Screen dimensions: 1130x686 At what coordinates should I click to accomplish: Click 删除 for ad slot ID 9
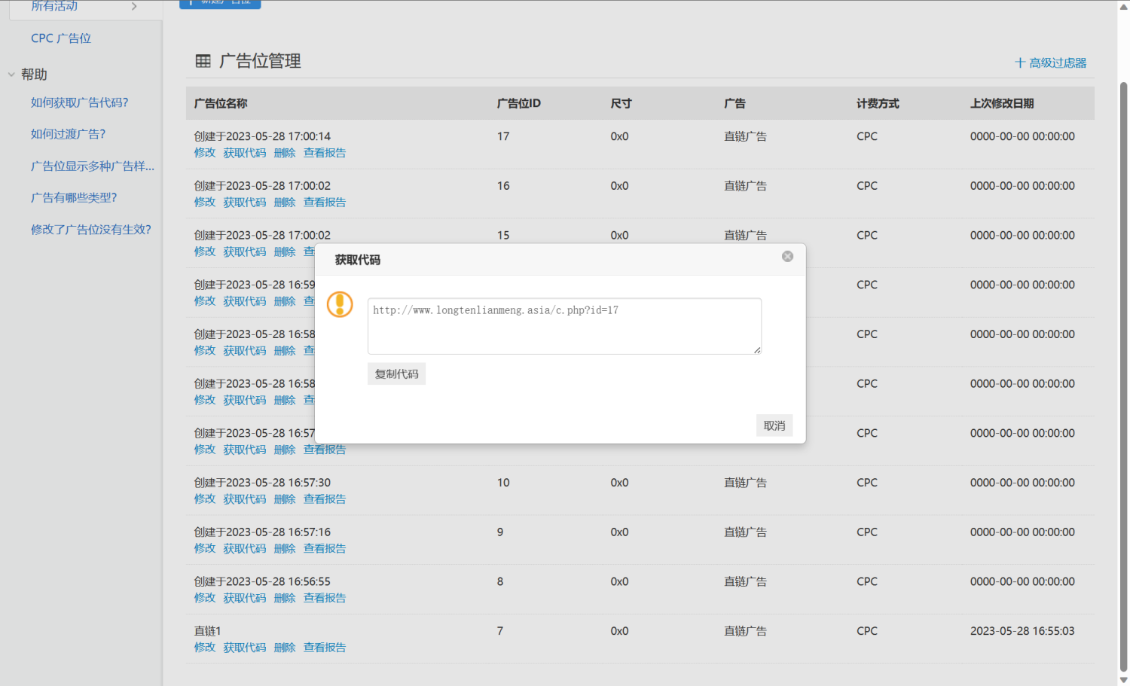[x=285, y=549]
